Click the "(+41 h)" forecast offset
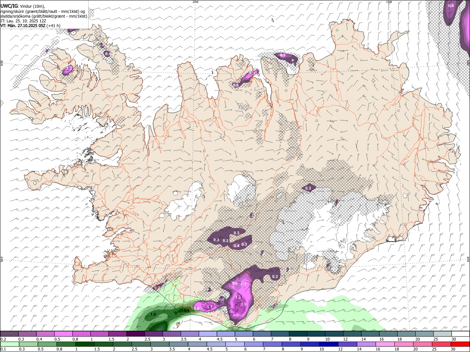Screen dimensions: 470x352 [54, 26]
